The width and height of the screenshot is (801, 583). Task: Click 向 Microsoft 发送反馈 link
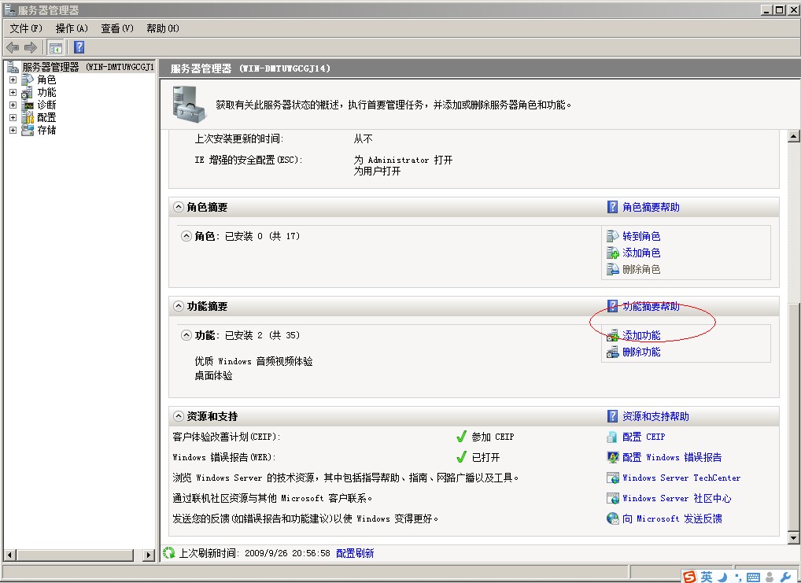pyautogui.click(x=672, y=518)
